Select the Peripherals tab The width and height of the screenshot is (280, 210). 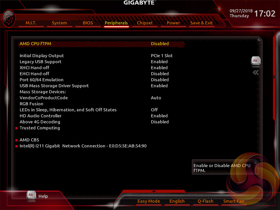click(x=116, y=23)
